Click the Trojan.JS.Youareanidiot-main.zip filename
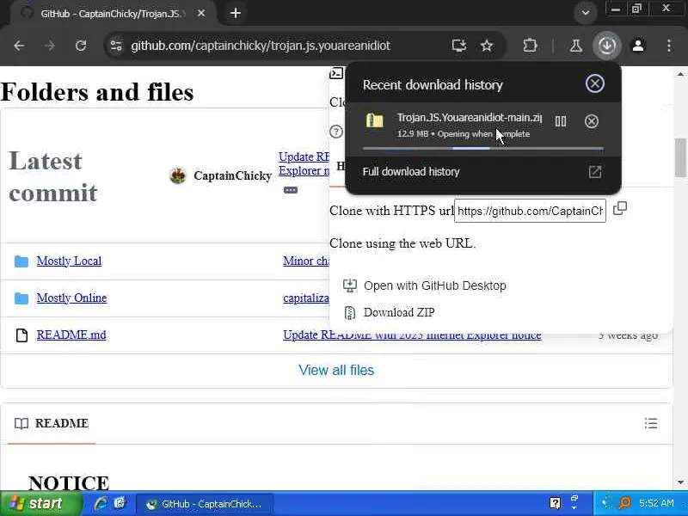Viewport: 688px width, 516px height. 469,118
